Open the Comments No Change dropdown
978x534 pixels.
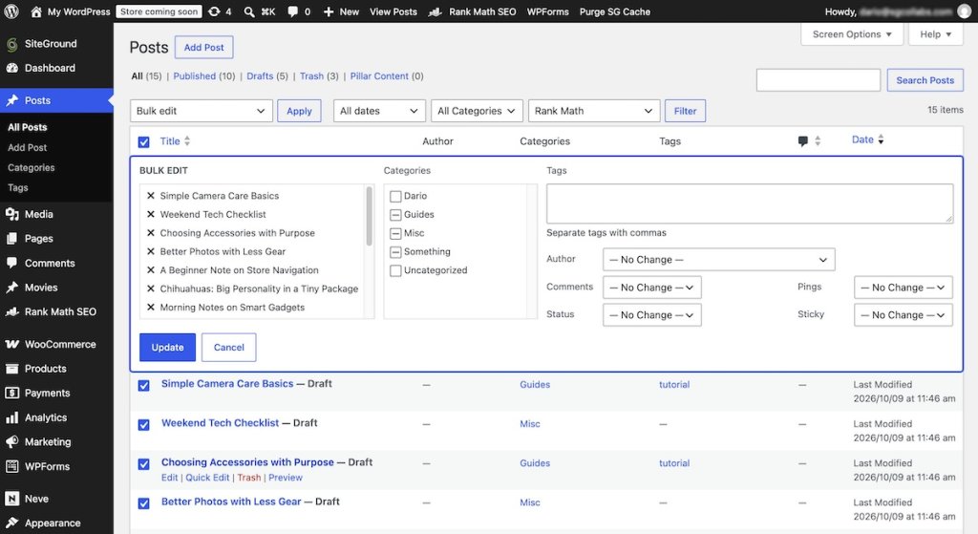point(651,287)
